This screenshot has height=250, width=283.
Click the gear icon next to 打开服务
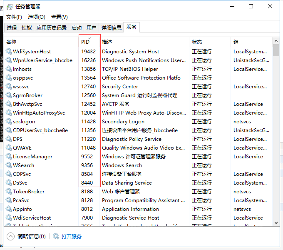56,236
